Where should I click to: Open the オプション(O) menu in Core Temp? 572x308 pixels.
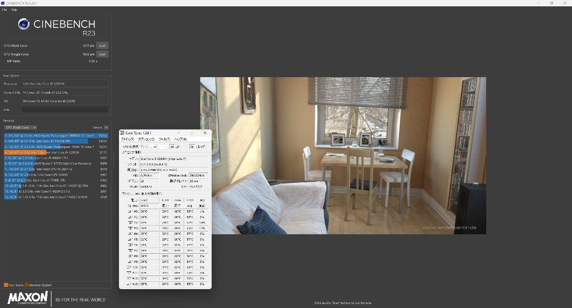pyautogui.click(x=146, y=139)
